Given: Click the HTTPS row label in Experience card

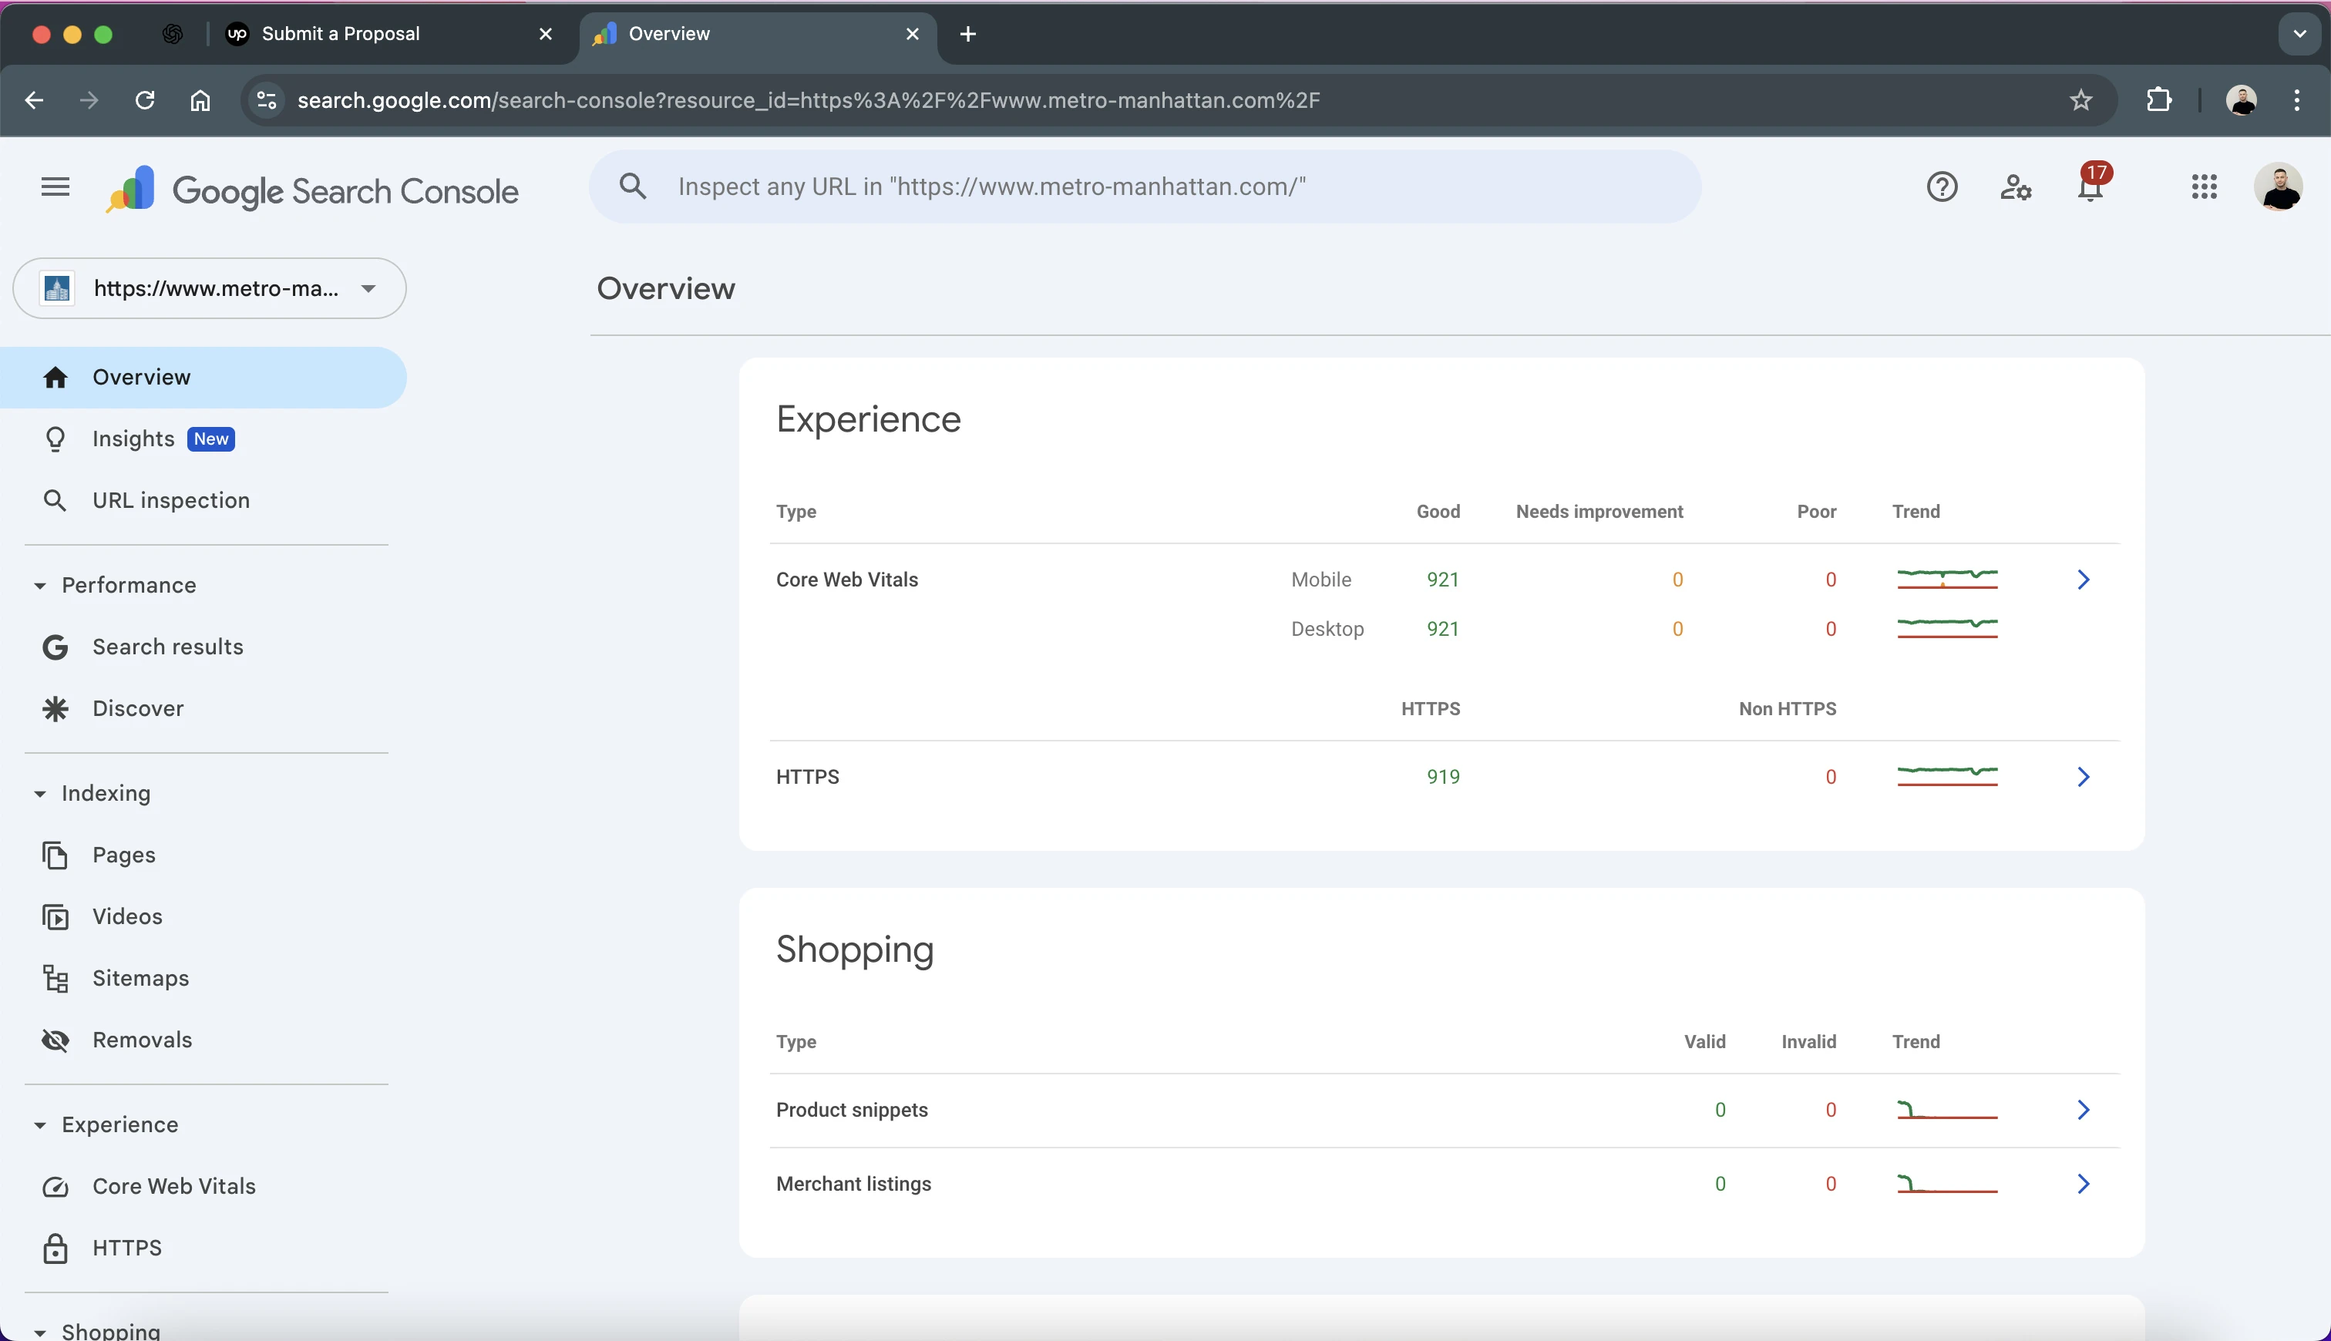Looking at the screenshot, I should (x=807, y=778).
